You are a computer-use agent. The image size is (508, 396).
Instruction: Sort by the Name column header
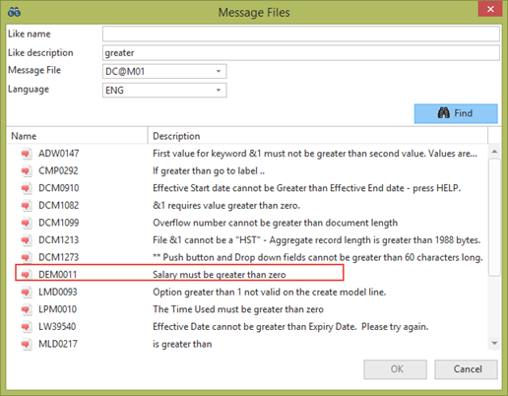pos(77,136)
